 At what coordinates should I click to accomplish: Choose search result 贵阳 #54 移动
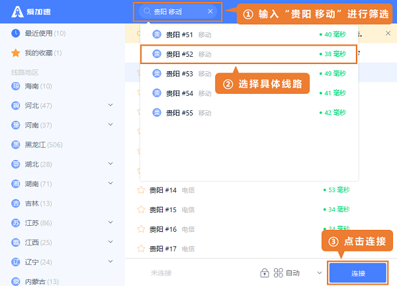click(249, 93)
